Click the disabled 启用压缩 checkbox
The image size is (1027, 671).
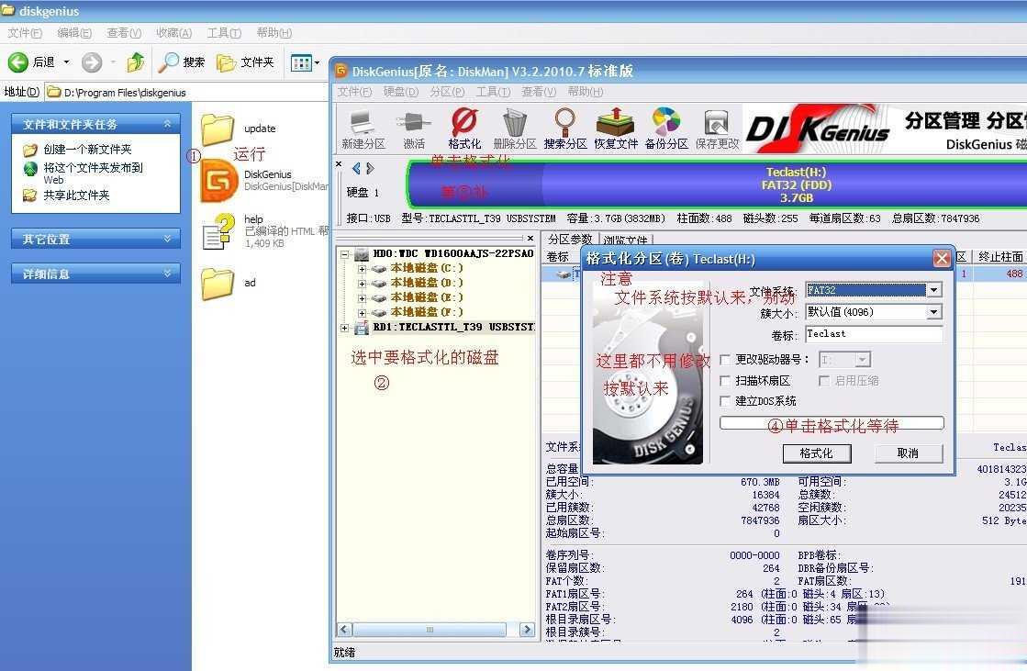click(x=824, y=381)
